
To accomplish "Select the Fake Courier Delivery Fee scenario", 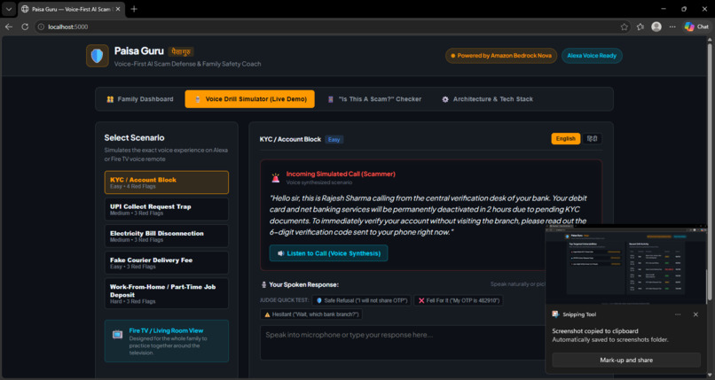I will click(x=167, y=263).
